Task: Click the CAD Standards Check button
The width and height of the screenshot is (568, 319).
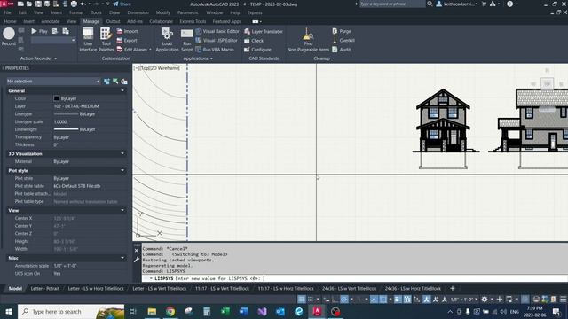Action: [254, 41]
